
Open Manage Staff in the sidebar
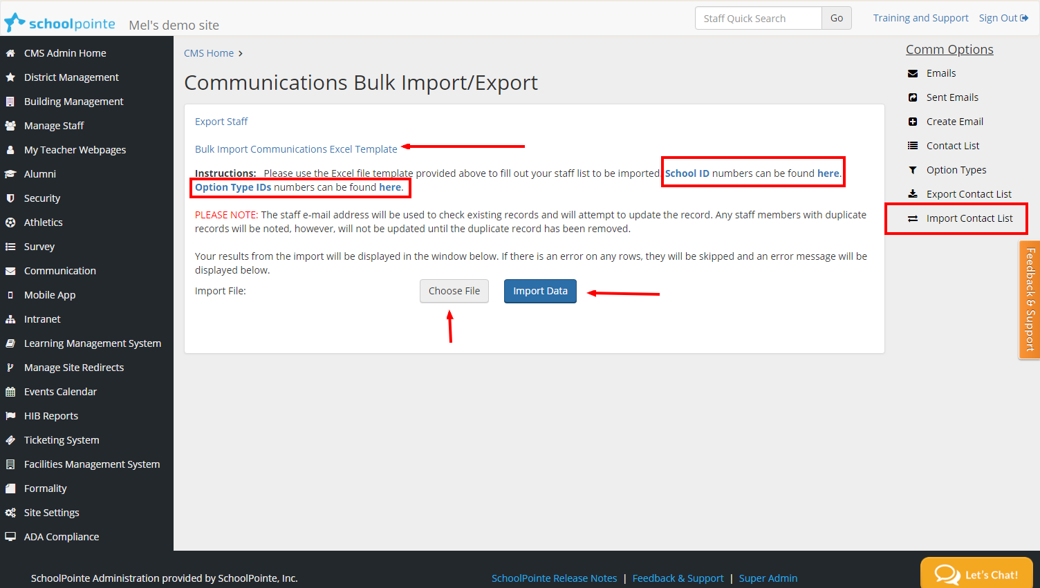[54, 126]
